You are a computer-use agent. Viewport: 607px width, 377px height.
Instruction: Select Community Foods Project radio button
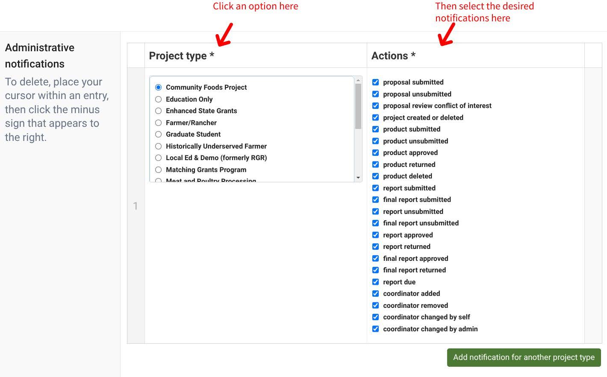pyautogui.click(x=159, y=88)
